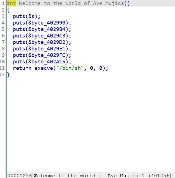
Task: Click the execve function call
Action: click(x=43, y=68)
